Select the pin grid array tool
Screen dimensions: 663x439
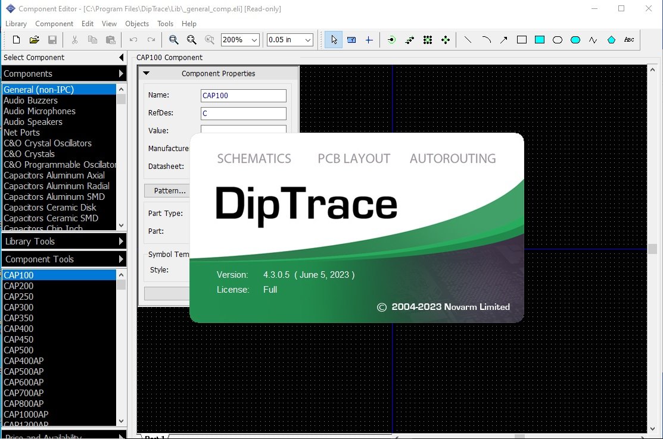point(428,40)
